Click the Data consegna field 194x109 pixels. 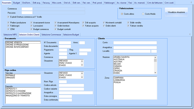pyautogui.click(x=65, y=96)
